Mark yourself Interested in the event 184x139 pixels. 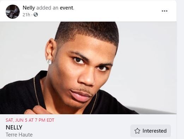pos(150,131)
